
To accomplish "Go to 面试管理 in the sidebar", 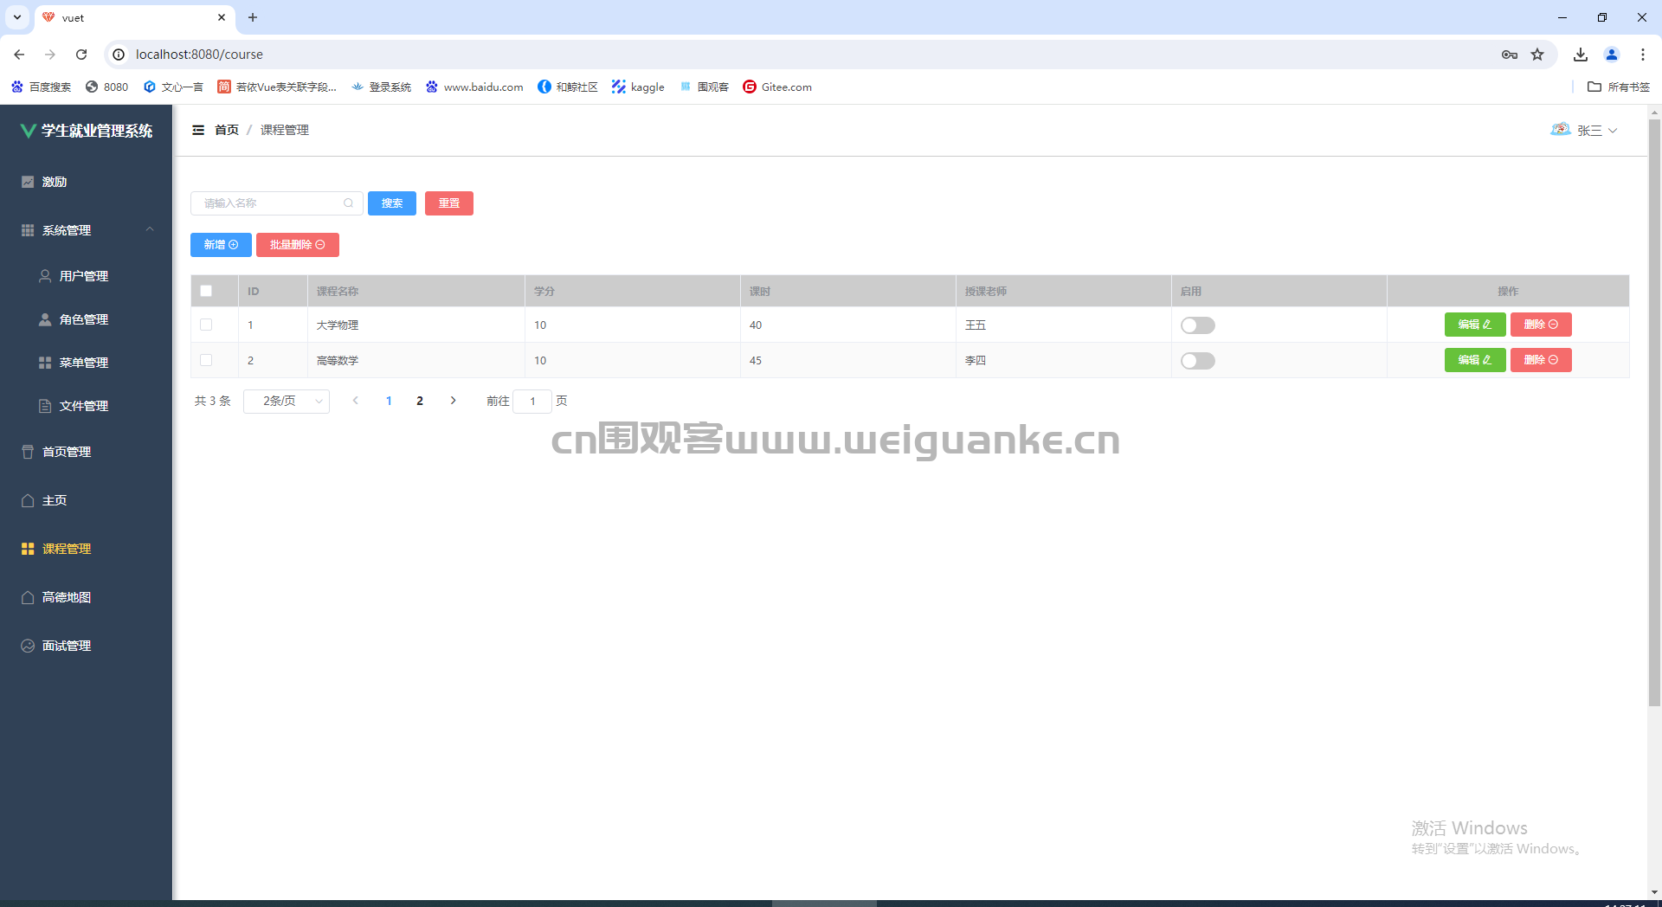I will point(67,646).
